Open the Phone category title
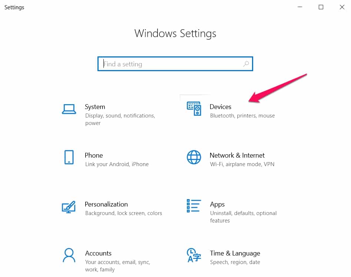351x277 pixels. pyautogui.click(x=94, y=155)
